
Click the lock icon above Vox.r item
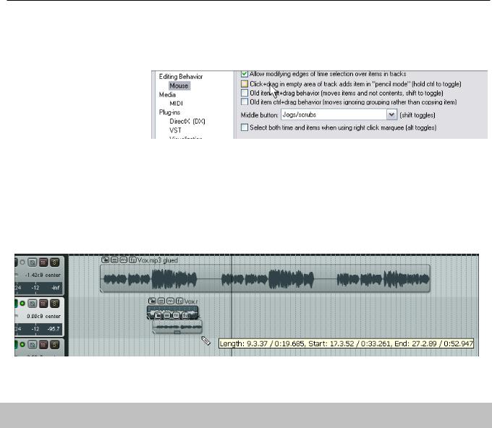tap(152, 301)
